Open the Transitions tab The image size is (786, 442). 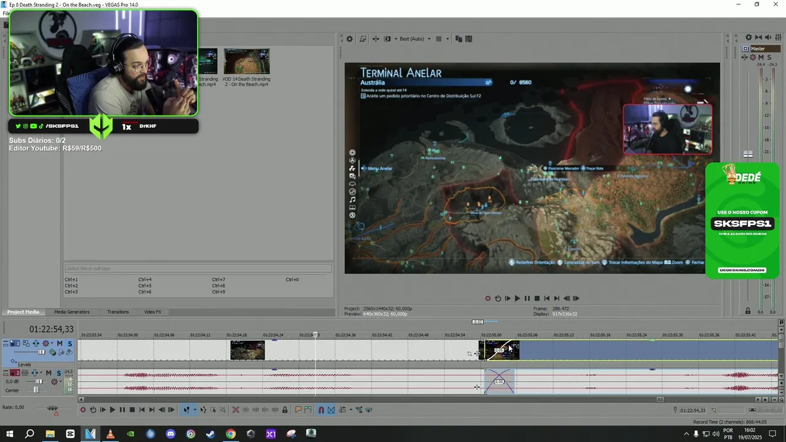(118, 312)
